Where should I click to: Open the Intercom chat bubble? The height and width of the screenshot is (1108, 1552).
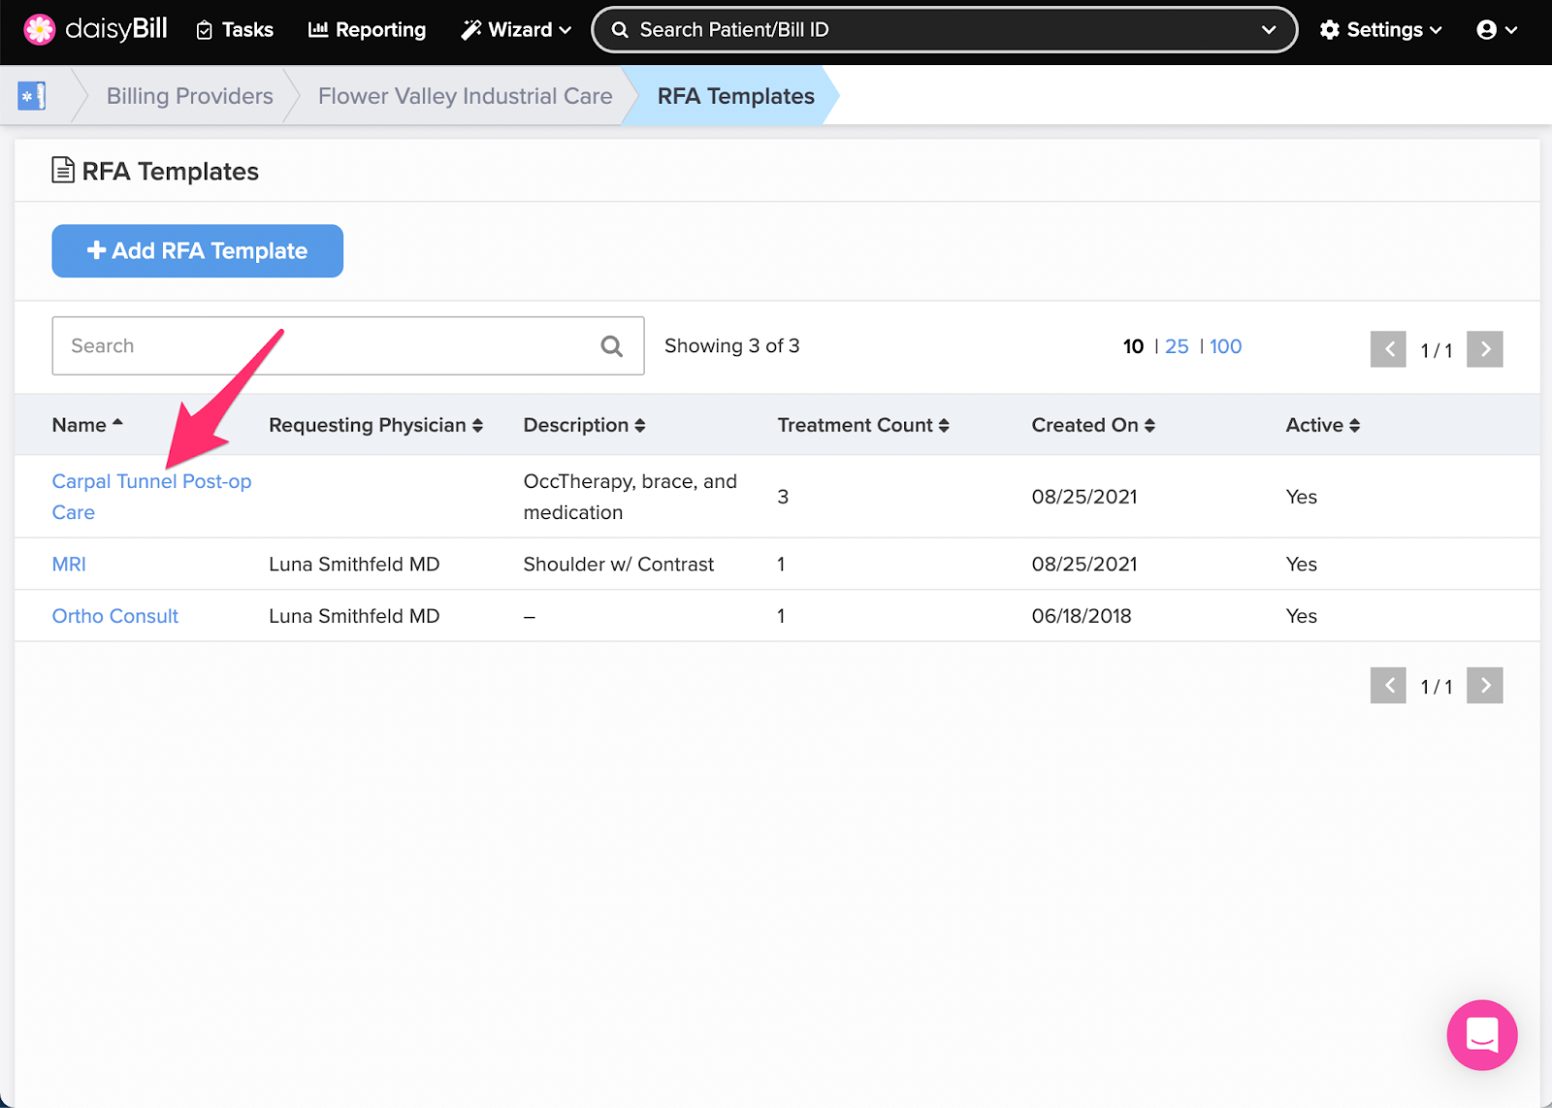pos(1481,1035)
